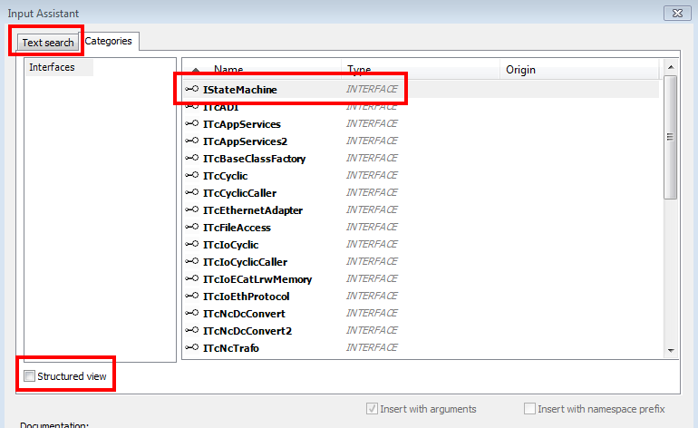The height and width of the screenshot is (428, 698).
Task: Select the Categories tab
Action: coord(108,41)
